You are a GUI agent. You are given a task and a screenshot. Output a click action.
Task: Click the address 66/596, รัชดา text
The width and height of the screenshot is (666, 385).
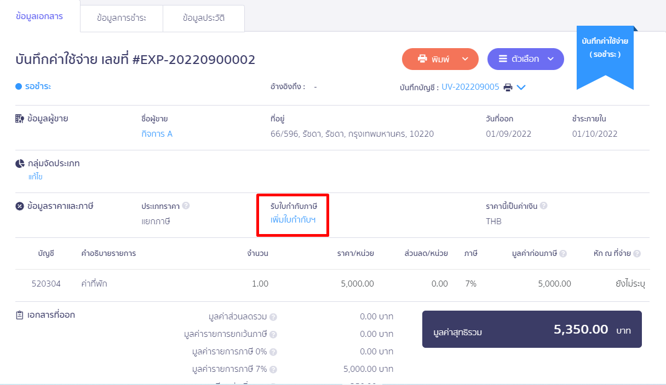[352, 134]
